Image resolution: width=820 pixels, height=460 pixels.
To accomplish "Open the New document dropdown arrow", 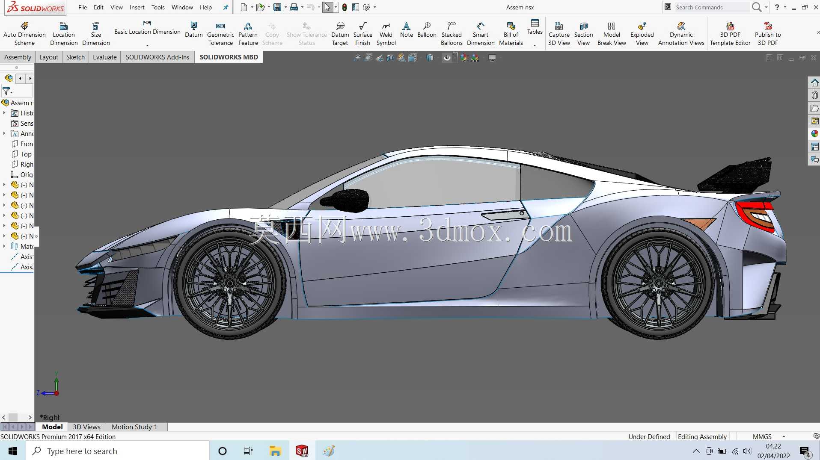I will coord(252,7).
